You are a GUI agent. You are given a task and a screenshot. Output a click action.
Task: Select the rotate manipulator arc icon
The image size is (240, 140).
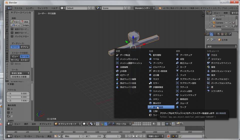tap(109, 124)
